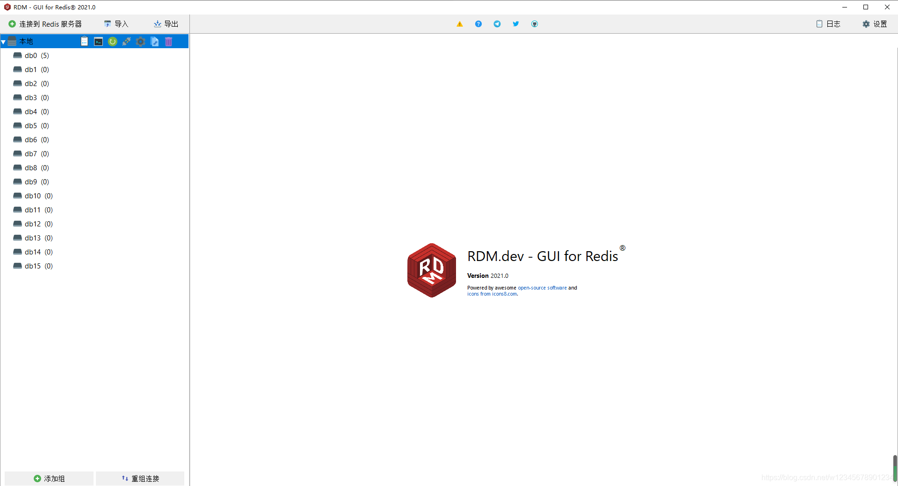
Task: Open the Telegram channel icon
Action: pyautogui.click(x=497, y=23)
